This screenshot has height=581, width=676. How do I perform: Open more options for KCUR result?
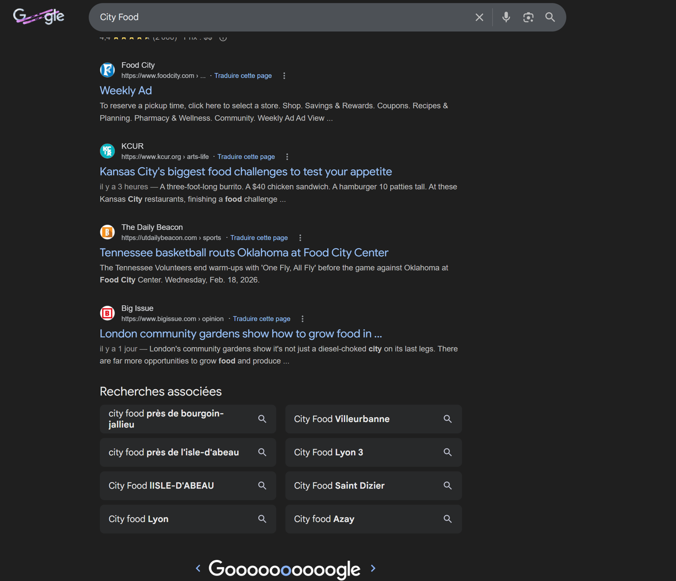click(287, 157)
